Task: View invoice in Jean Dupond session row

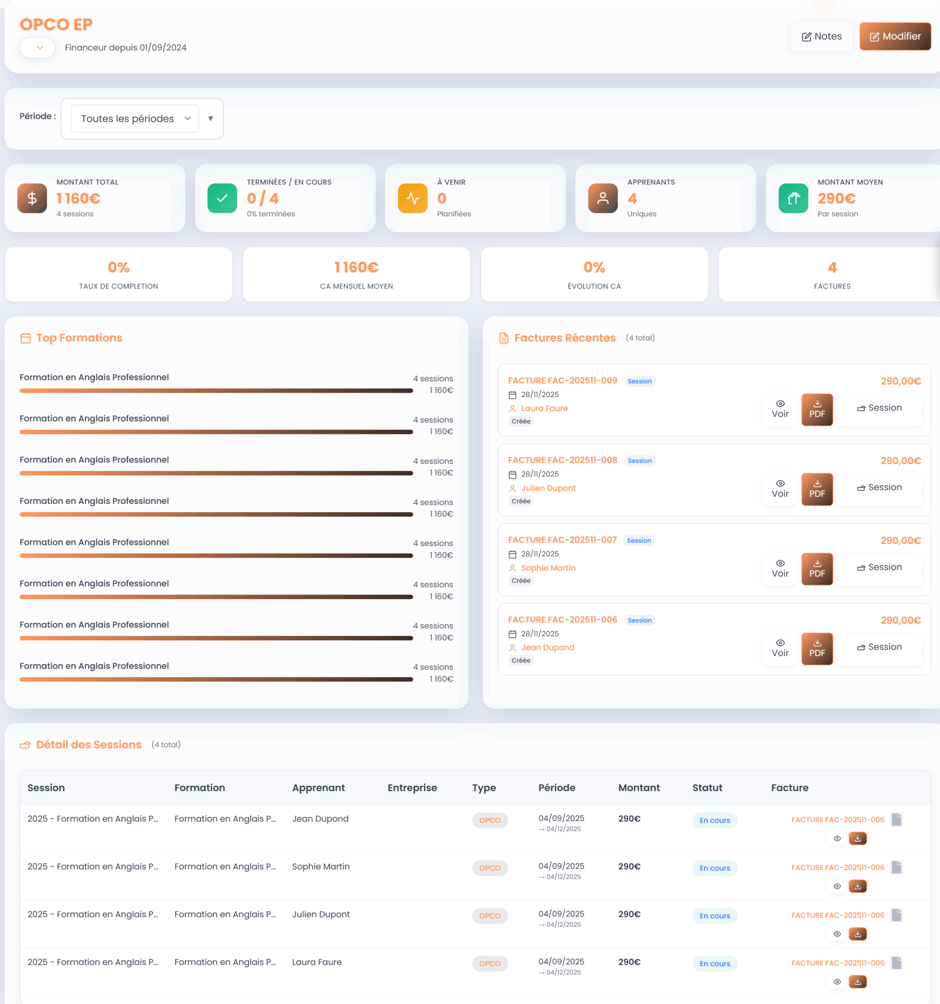Action: click(x=837, y=838)
